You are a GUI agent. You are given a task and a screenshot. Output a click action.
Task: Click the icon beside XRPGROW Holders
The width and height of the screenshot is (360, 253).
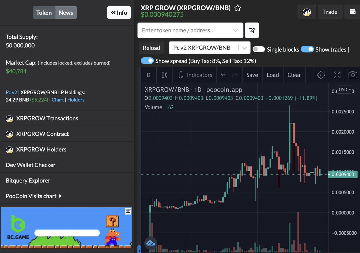tap(9, 150)
